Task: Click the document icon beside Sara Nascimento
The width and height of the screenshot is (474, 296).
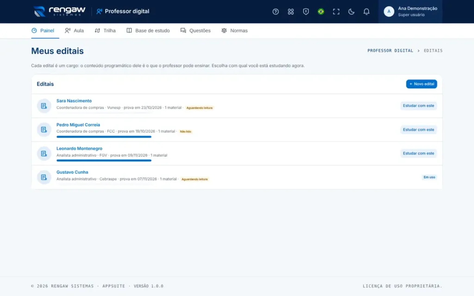Action: (44, 106)
